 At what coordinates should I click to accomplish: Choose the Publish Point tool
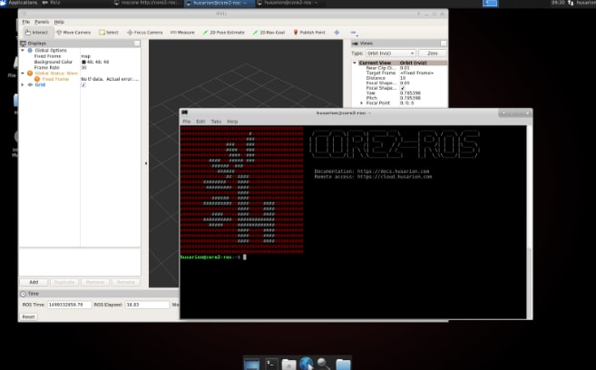[x=309, y=33]
